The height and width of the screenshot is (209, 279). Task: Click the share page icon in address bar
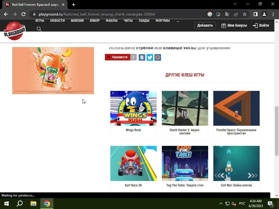pyautogui.click(x=236, y=14)
